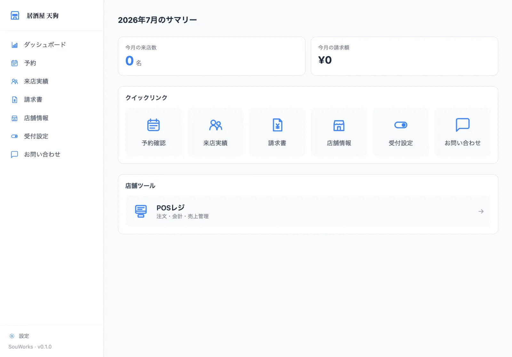Viewport: 512px width, 357px height.
Task: Click the chat bubble icon beside sidebar お問い合わせ
Action: [15, 154]
